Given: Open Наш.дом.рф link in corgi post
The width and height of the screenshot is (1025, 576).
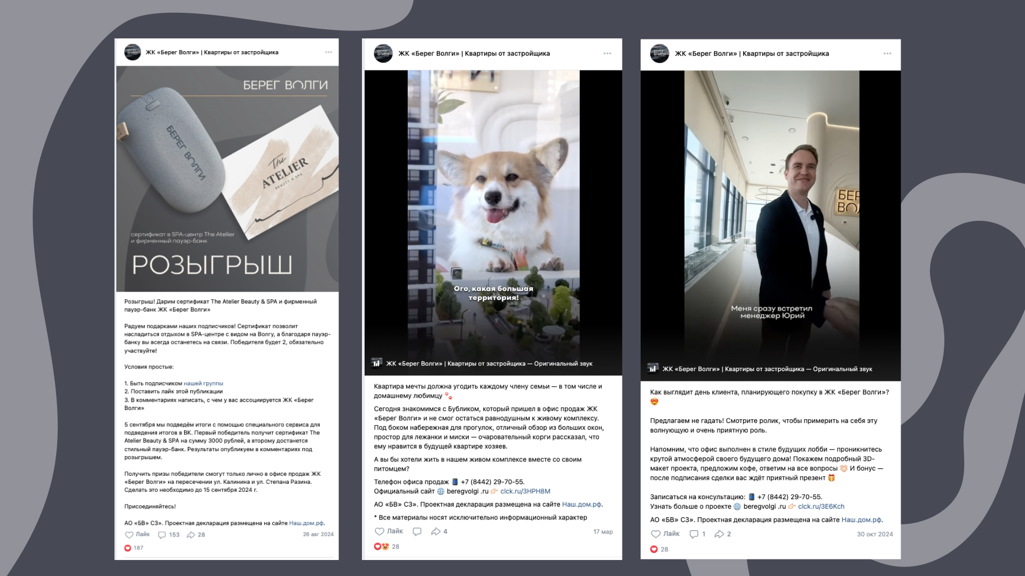Looking at the screenshot, I should tap(581, 505).
